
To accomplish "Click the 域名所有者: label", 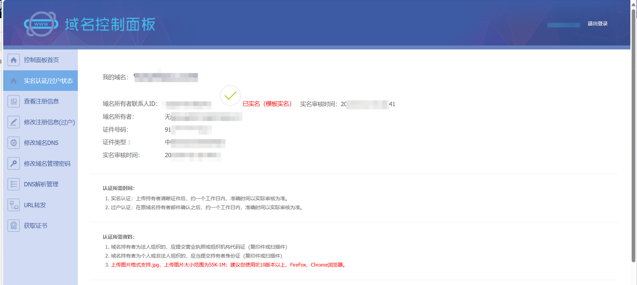I will [118, 117].
